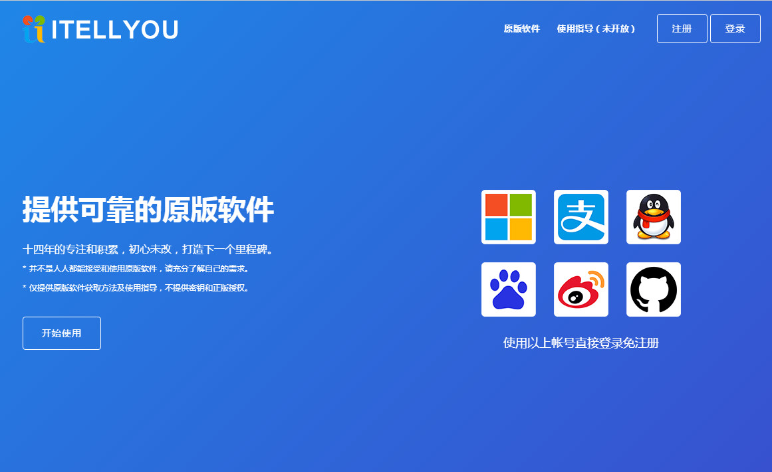Click the GitHub octocat login icon
The image size is (772, 472).
click(x=653, y=289)
